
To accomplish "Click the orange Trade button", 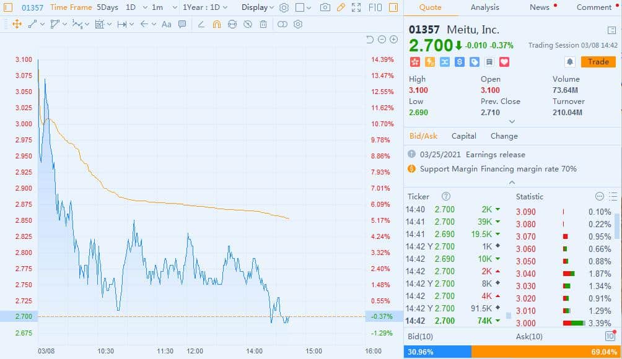I will click(598, 62).
